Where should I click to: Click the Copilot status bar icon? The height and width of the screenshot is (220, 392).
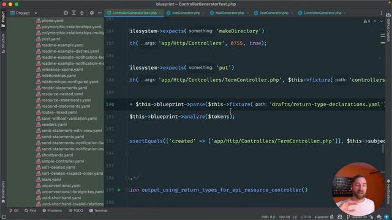pyautogui.click(x=340, y=217)
